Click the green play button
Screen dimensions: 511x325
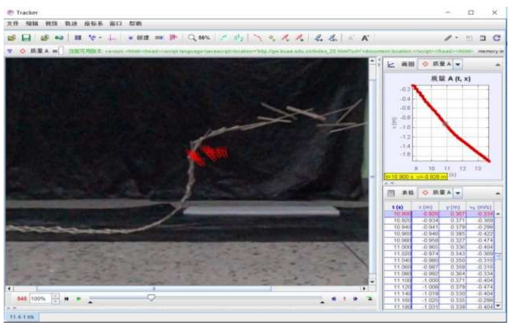(x=78, y=299)
